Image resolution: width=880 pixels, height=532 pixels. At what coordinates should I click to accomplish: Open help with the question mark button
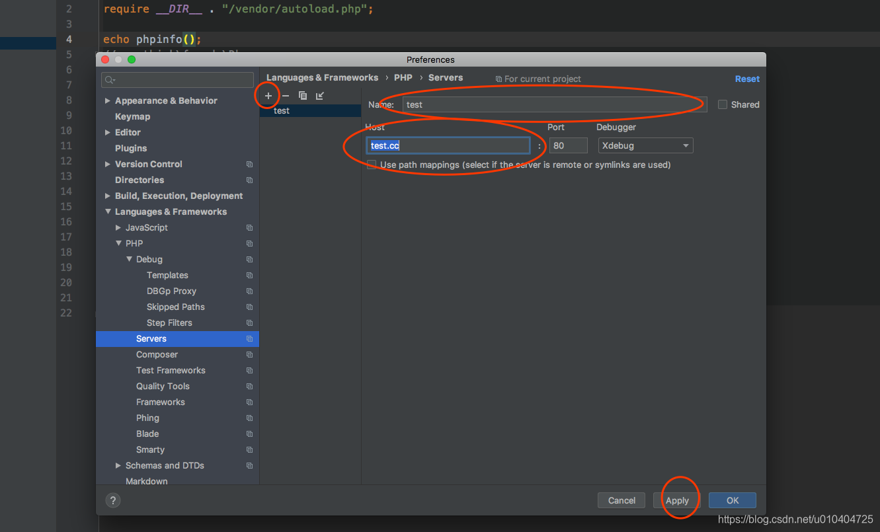tap(112, 500)
